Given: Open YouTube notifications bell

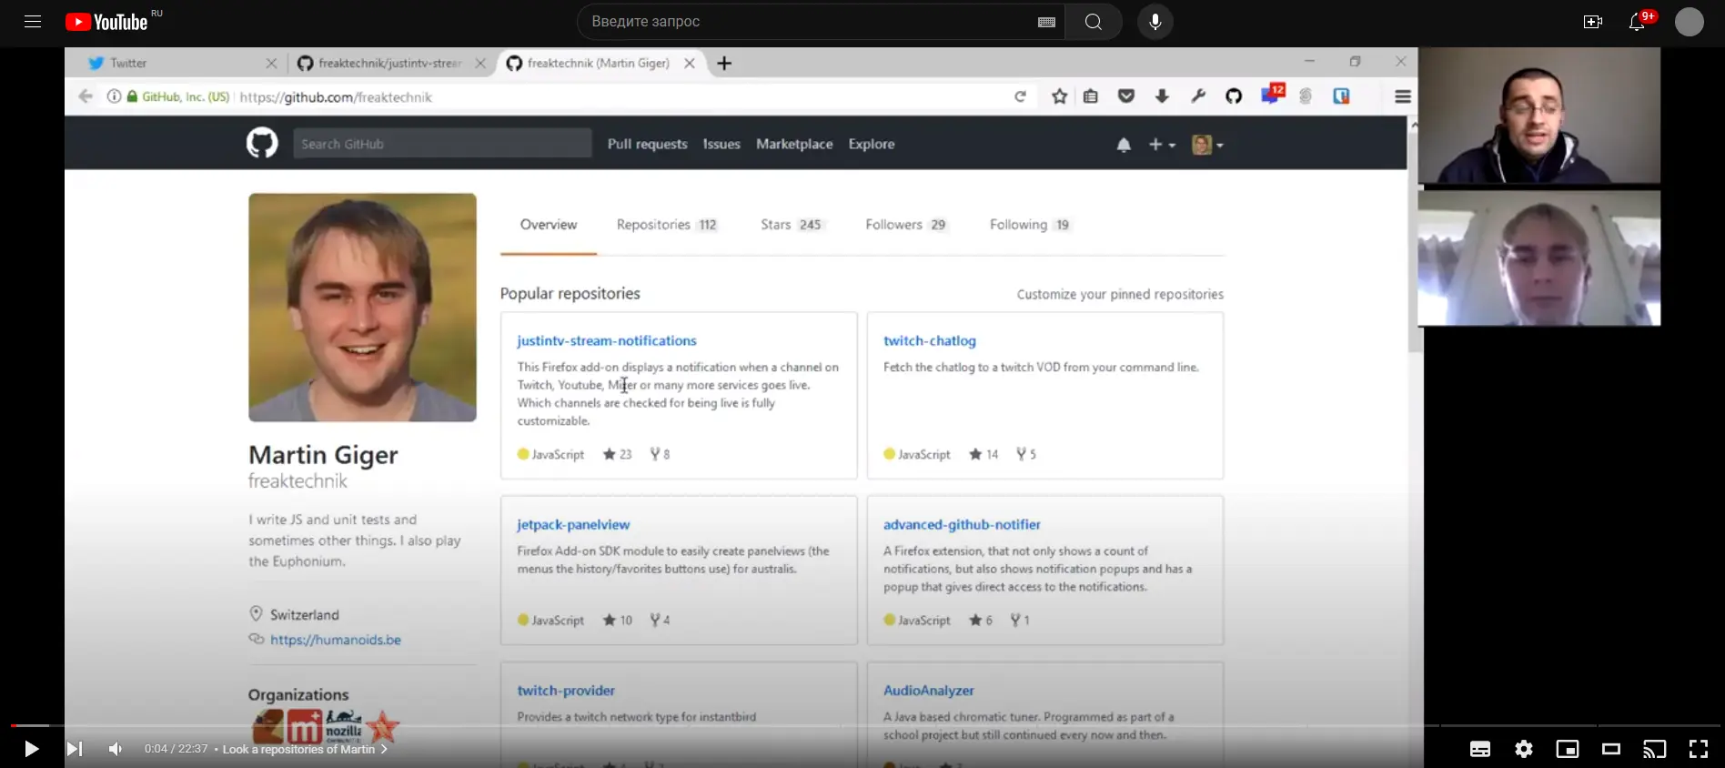Looking at the screenshot, I should tap(1637, 22).
